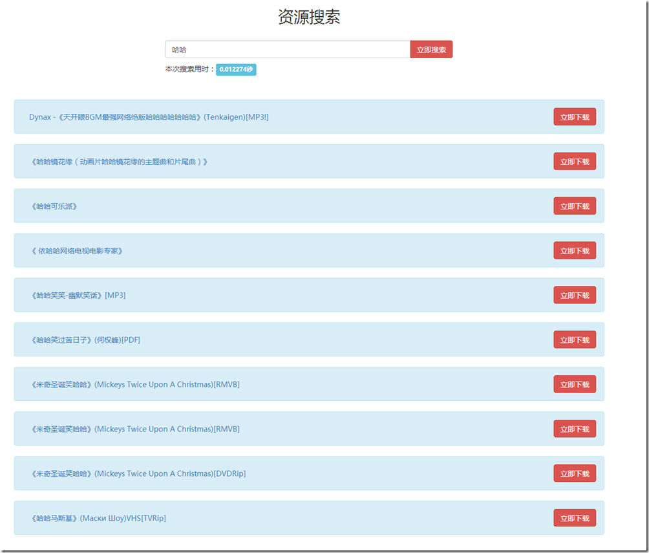
Task: Click the red 立即搜索 button
Action: point(431,49)
